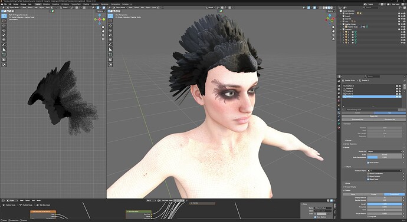The width and height of the screenshot is (407, 222).
Task: Open the Edit menu
Action: 10,4
